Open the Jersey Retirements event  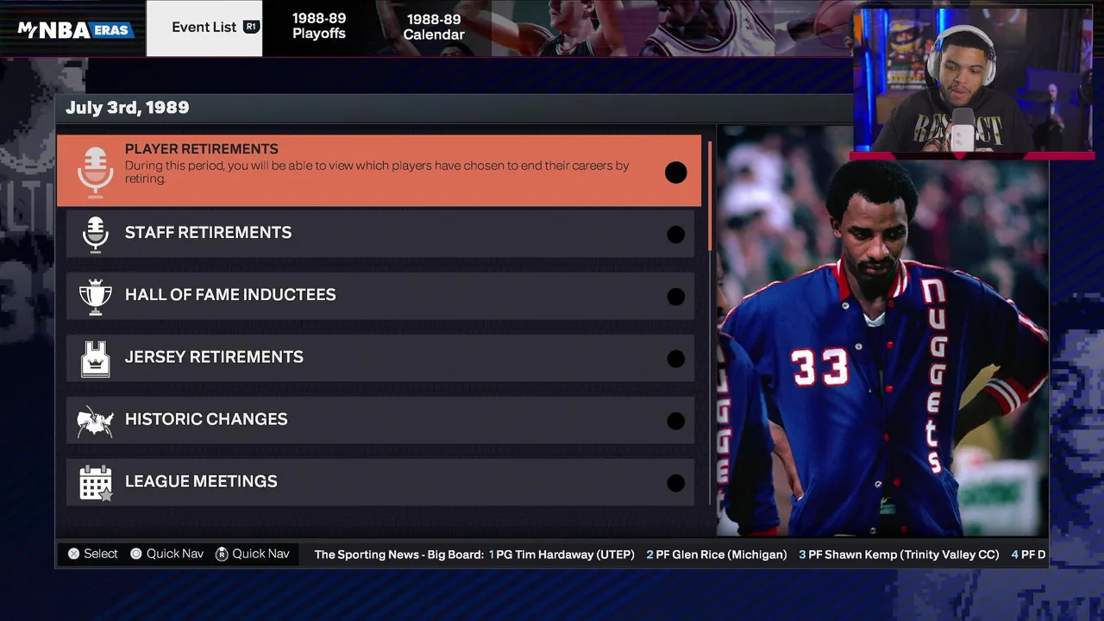pos(380,358)
